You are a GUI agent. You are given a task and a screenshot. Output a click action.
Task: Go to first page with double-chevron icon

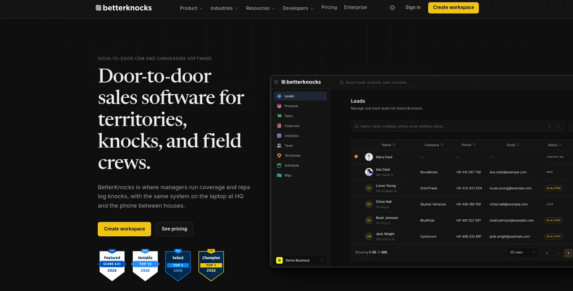pyautogui.click(x=547, y=253)
